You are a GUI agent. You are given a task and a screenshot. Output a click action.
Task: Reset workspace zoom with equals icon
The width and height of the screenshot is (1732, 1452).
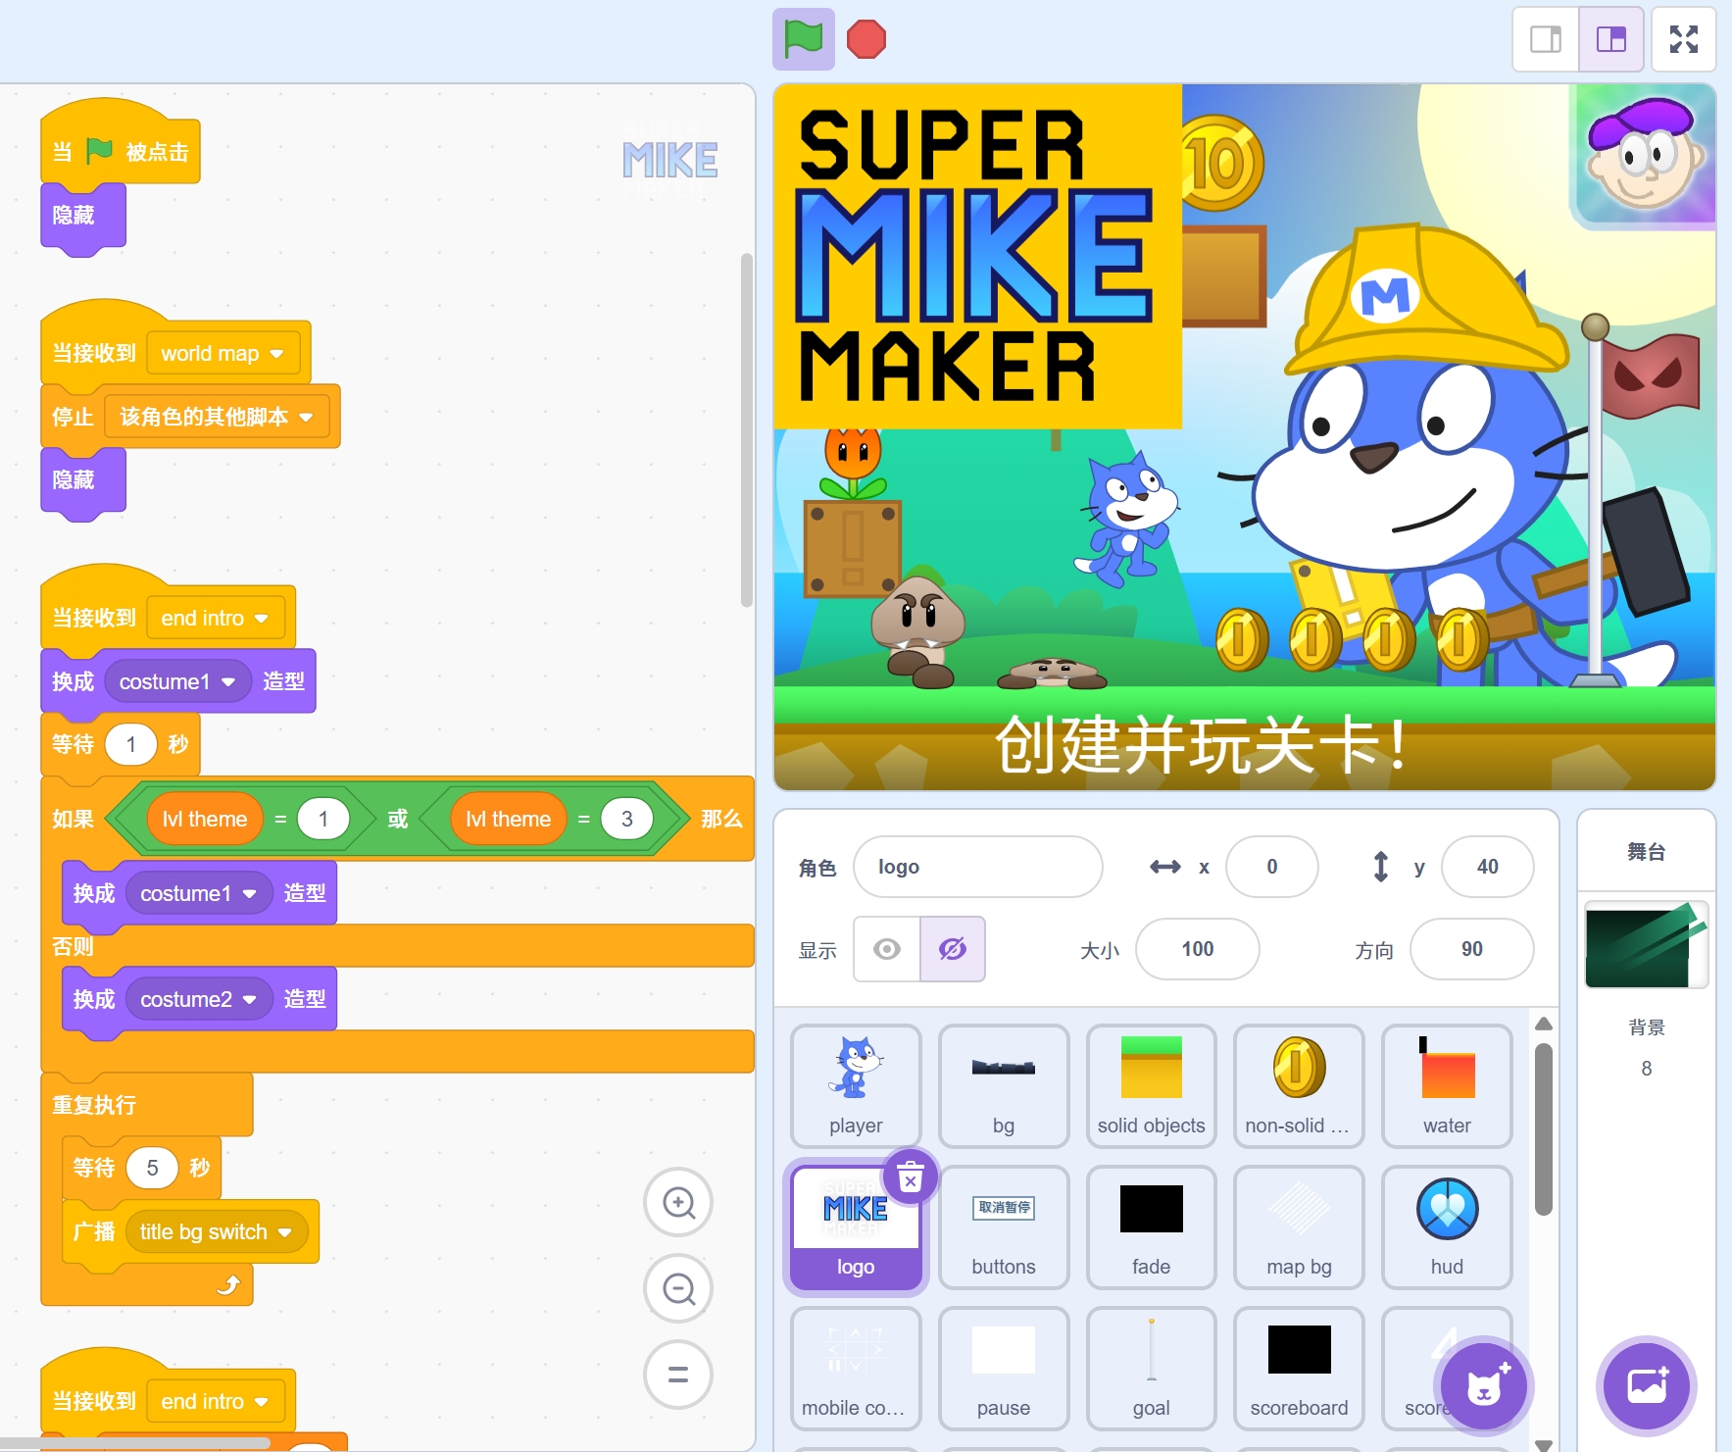[678, 1375]
